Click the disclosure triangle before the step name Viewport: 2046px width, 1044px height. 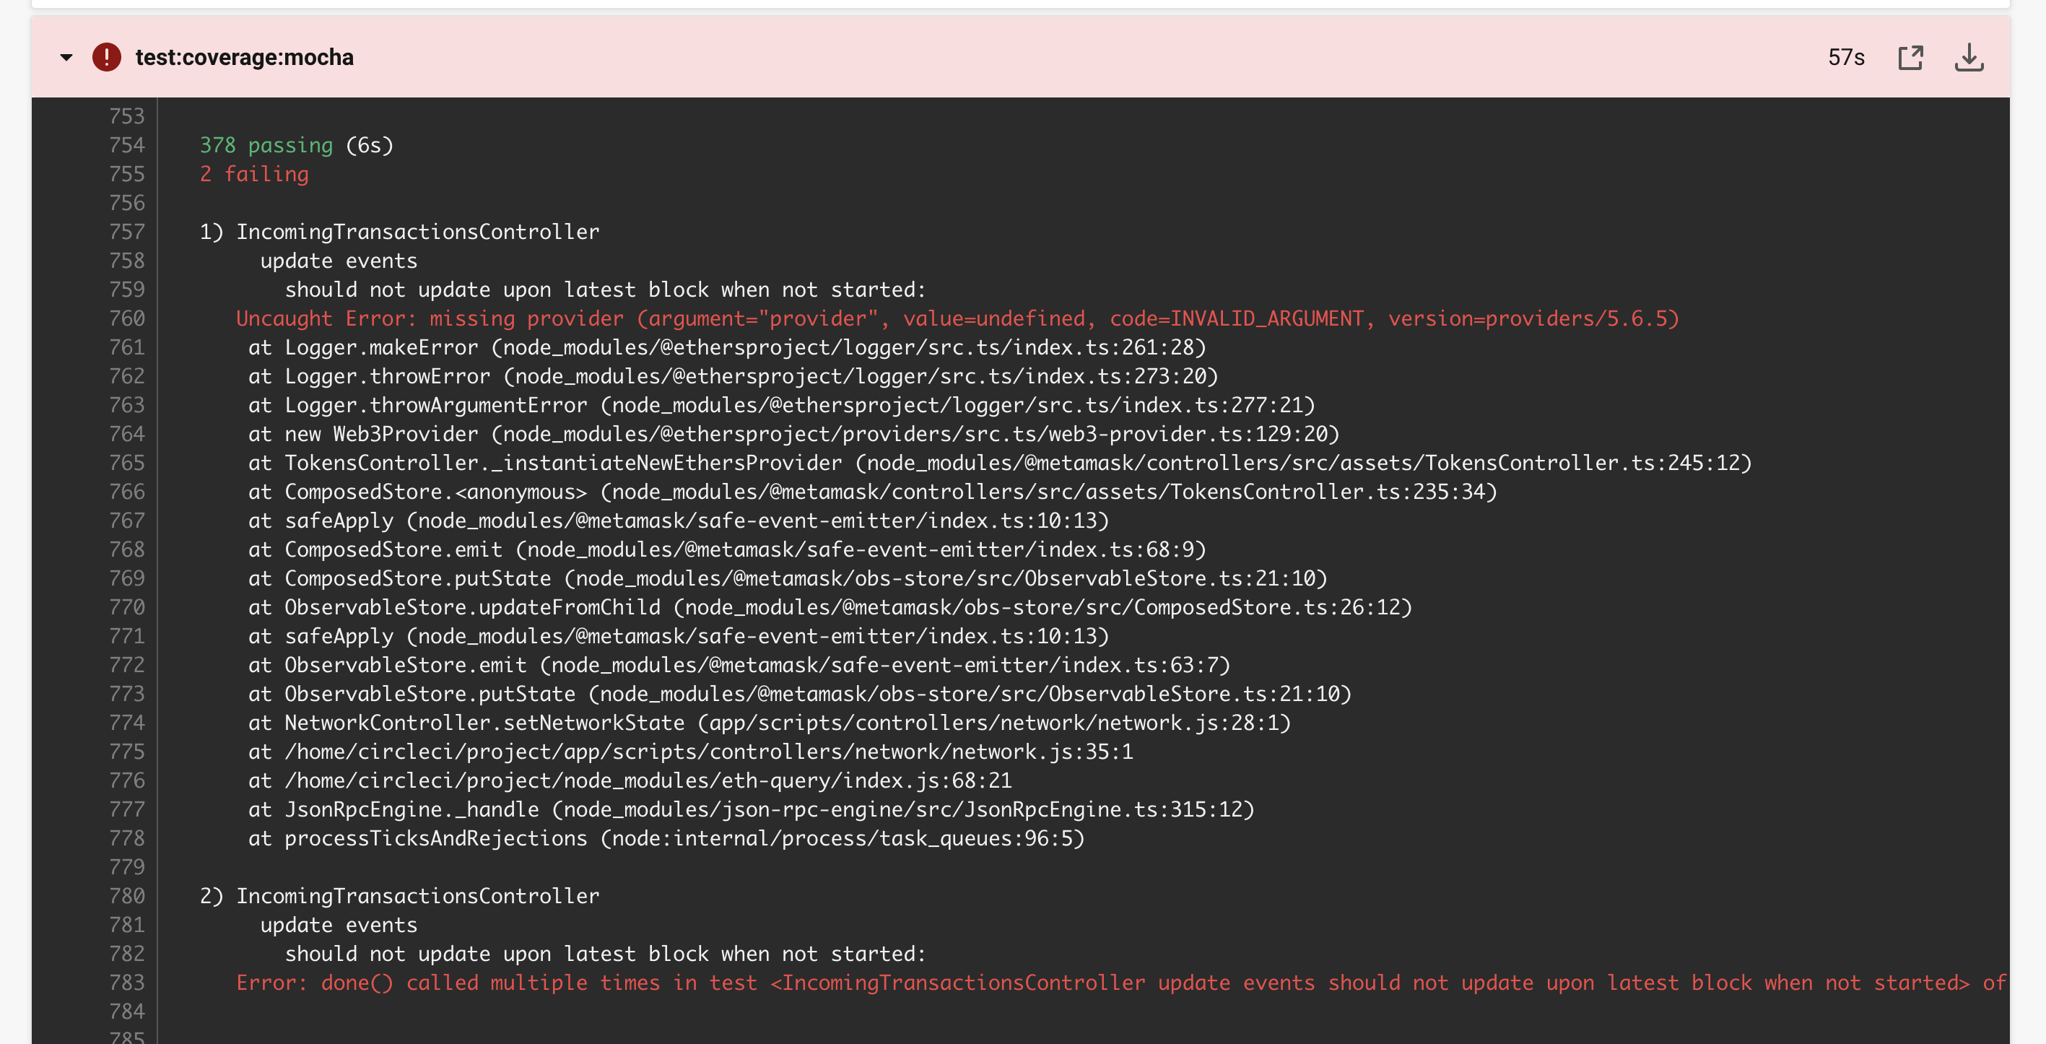point(66,57)
